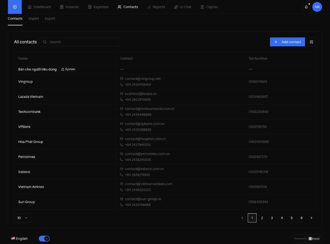Click the Name column header
330x244 pixels.
(x=23, y=59)
